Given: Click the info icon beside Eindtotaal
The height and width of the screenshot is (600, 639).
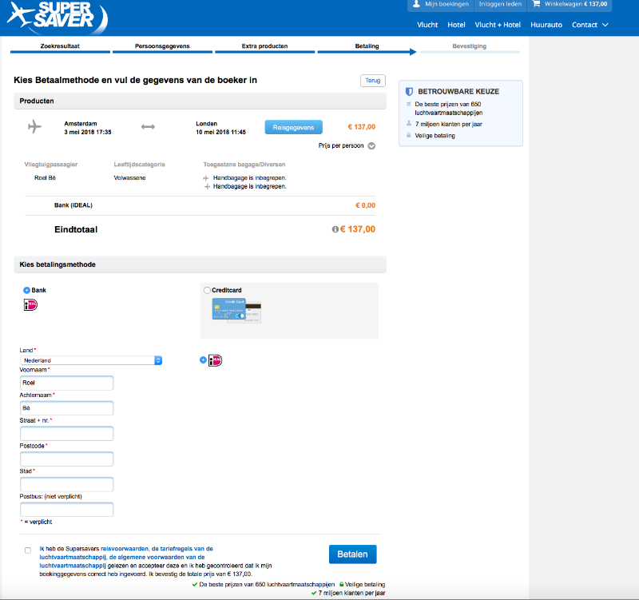Looking at the screenshot, I should coord(335,229).
